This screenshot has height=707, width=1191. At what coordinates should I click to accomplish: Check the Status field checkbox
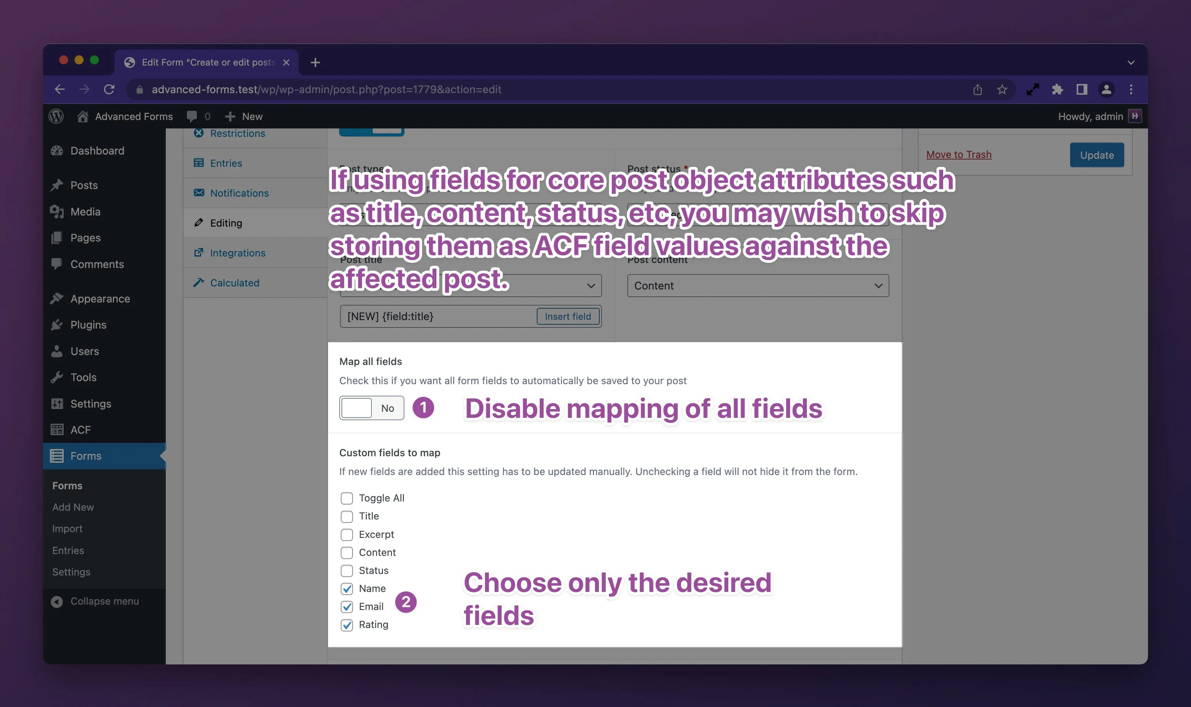(x=346, y=571)
